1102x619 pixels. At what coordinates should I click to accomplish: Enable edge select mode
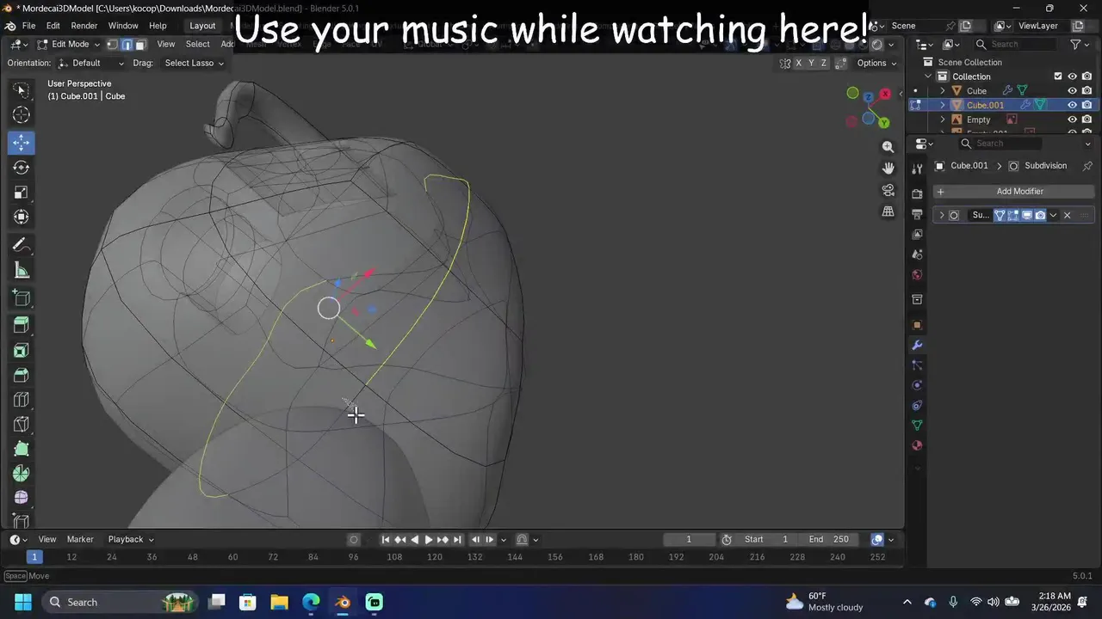127,45
